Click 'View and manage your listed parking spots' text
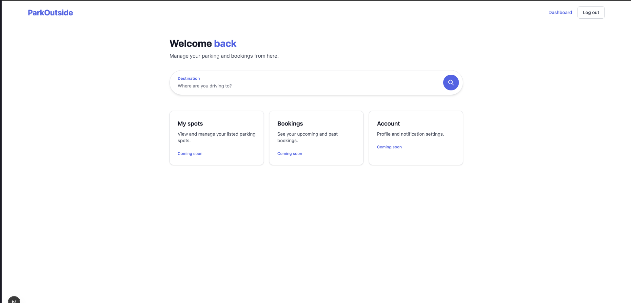The height and width of the screenshot is (303, 631). point(216,137)
